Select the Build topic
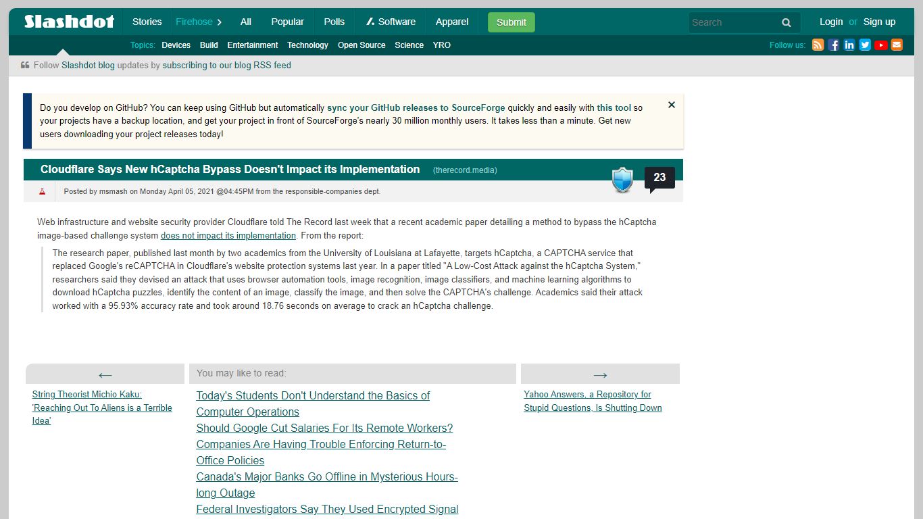The width and height of the screenshot is (923, 519). pyautogui.click(x=209, y=45)
